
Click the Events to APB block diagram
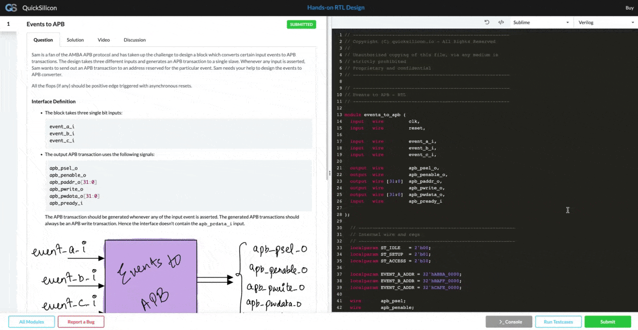coord(151,277)
